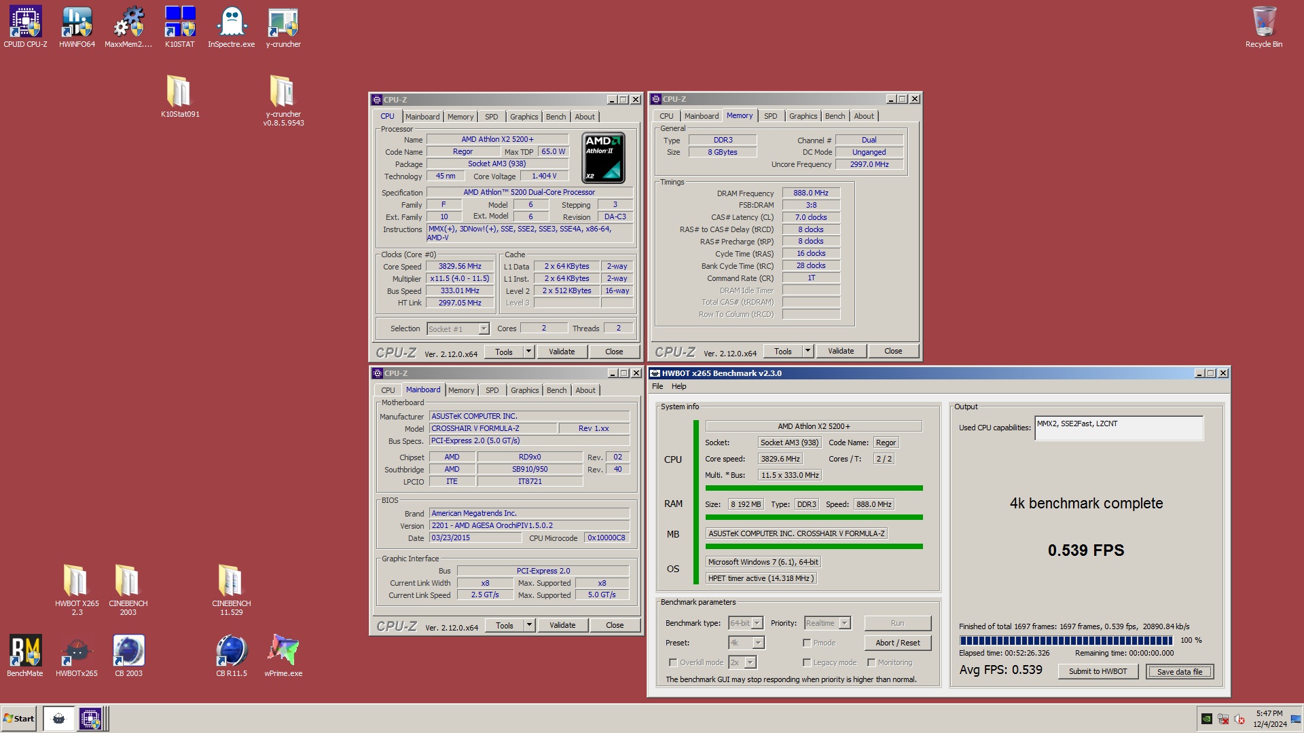Click the 0.539 FPS result text
Viewport: 1304px width, 733px height.
(x=1086, y=550)
